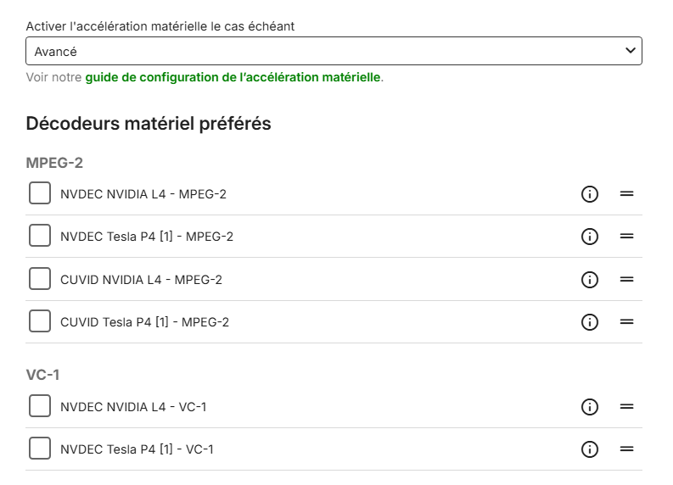This screenshot has height=485, width=673.
Task: Click reorder handle for CUVID NVIDIA L4 MPEG-2
Action: click(627, 279)
